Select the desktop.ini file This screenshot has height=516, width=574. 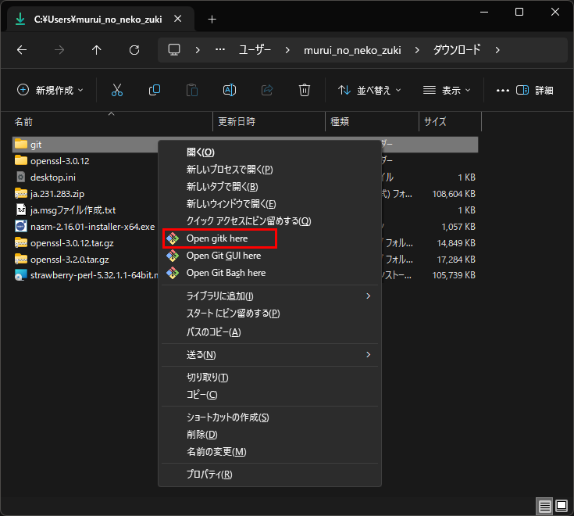click(x=53, y=177)
